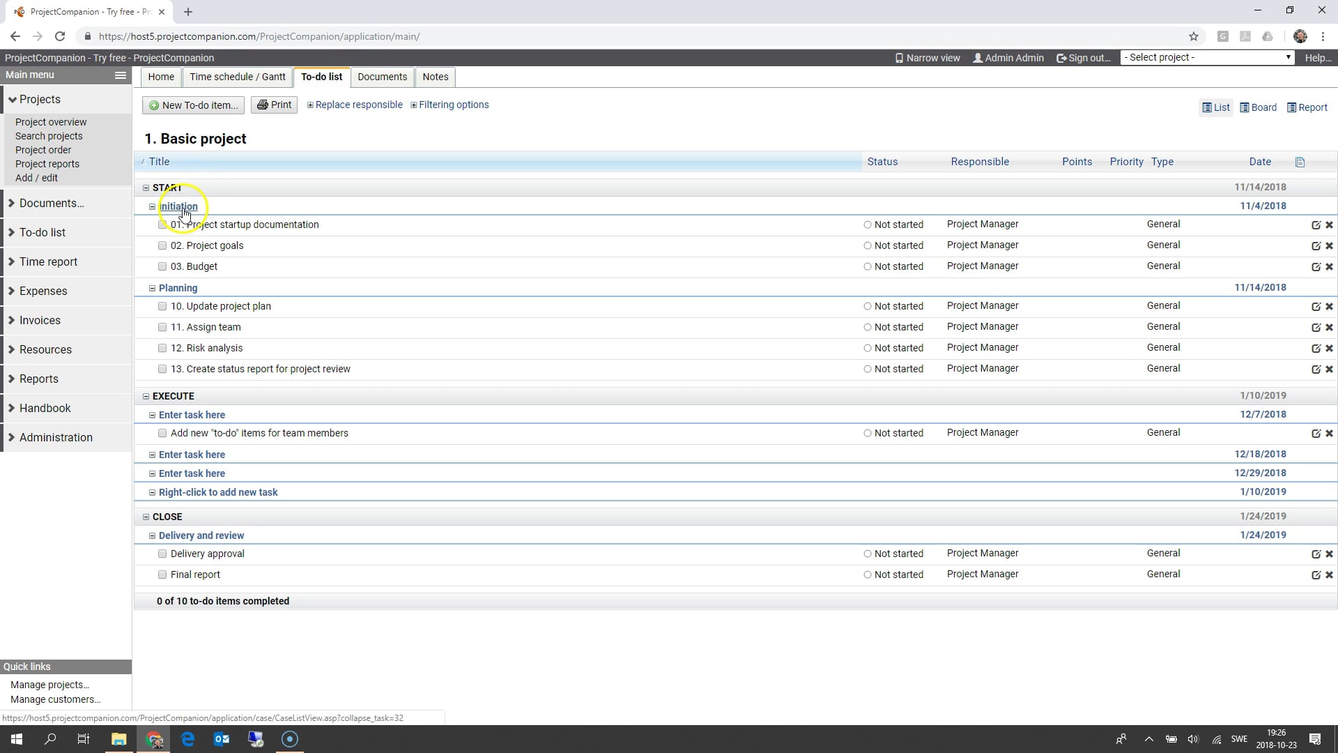Check the Delivery approval checkbox
1338x753 pixels.
click(162, 554)
